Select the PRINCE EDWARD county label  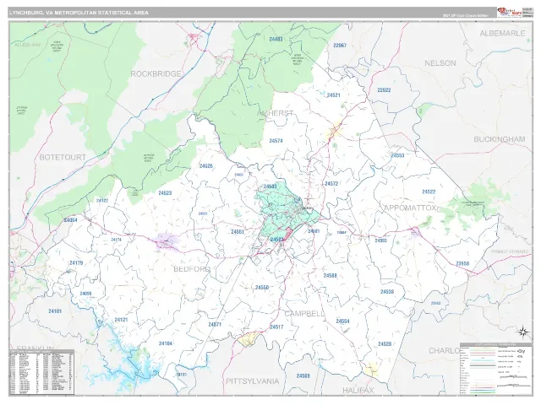[x=510, y=251]
